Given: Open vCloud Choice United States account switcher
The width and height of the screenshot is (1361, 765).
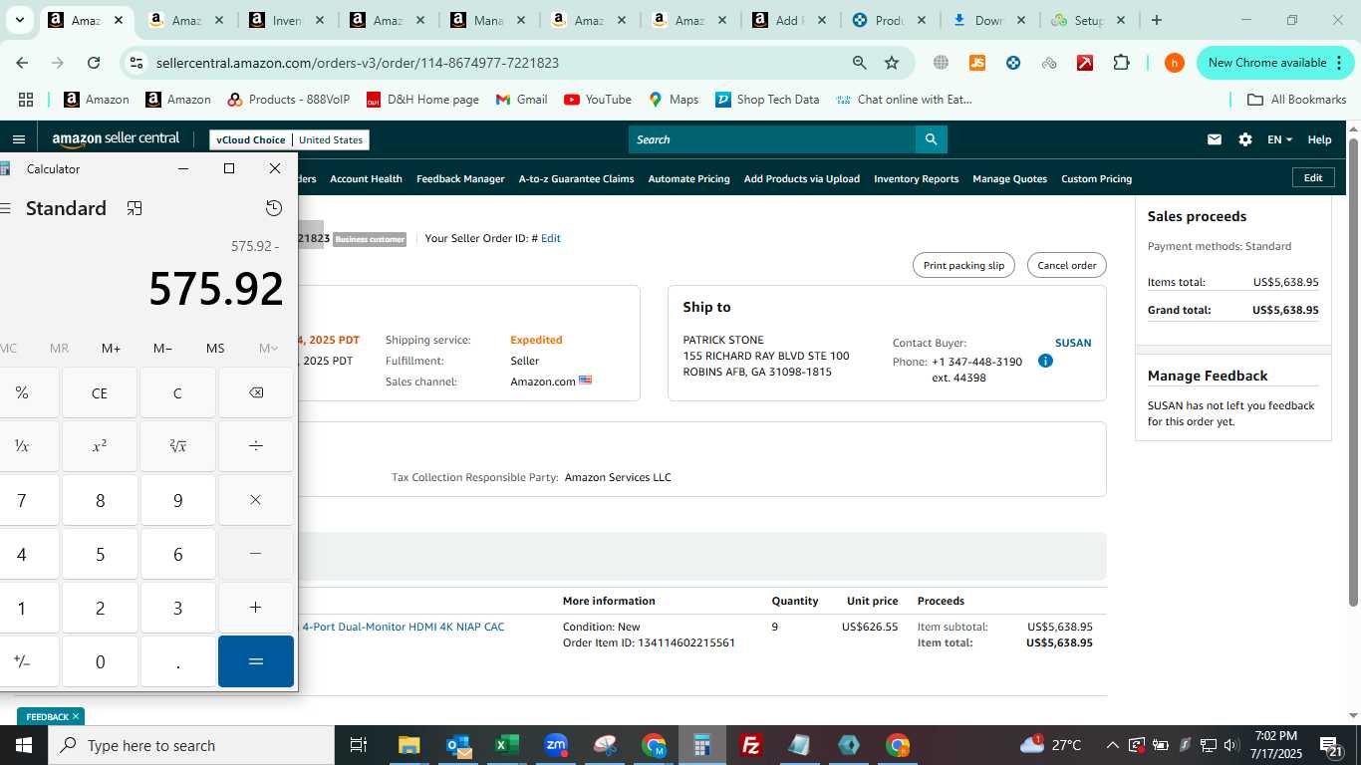Looking at the screenshot, I should tap(289, 139).
